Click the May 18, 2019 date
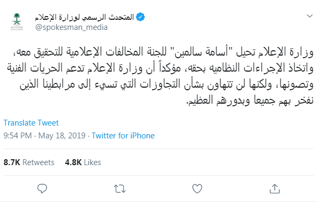Viewport: 317px width, 202px height. (62, 136)
